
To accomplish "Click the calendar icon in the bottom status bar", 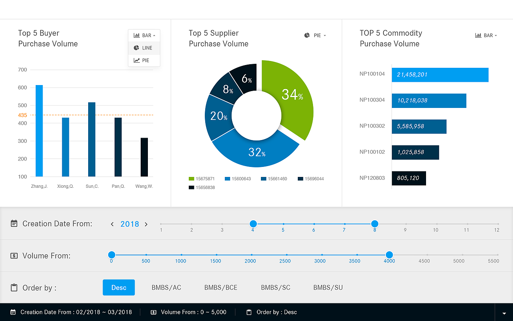I will click(13, 312).
